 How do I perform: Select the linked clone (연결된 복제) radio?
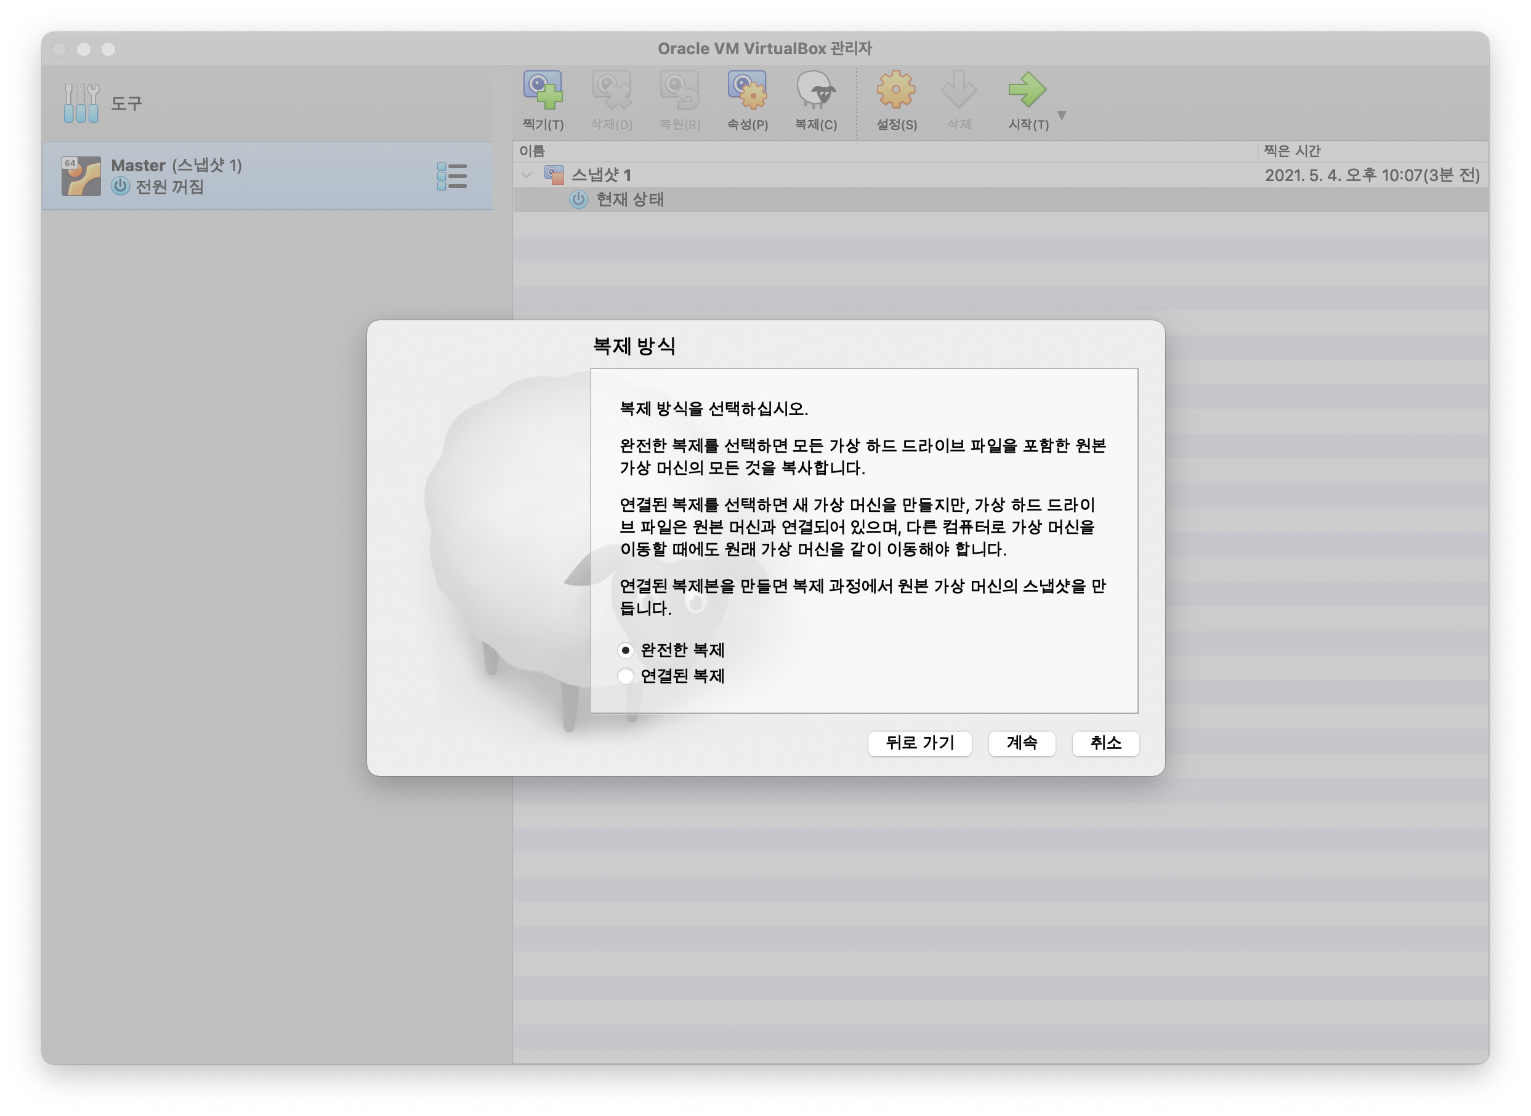coord(625,676)
